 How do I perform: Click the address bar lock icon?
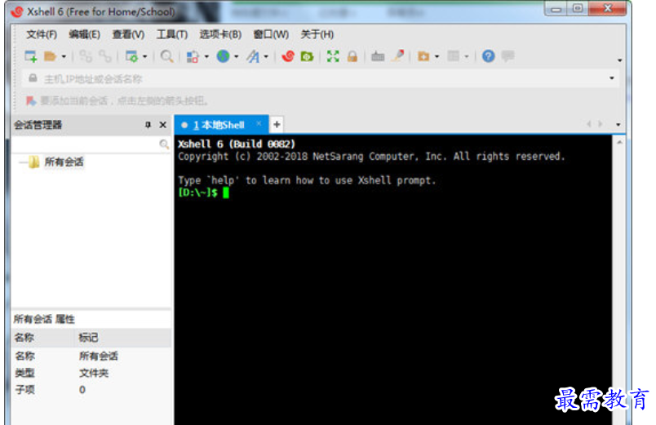(33, 78)
